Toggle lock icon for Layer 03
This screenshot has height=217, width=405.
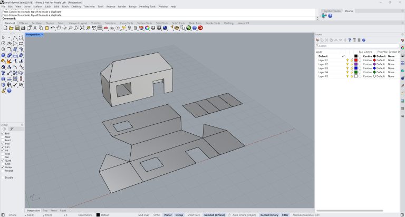click(352, 68)
